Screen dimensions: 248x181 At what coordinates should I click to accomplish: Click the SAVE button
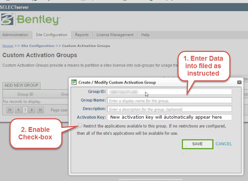[198, 144]
